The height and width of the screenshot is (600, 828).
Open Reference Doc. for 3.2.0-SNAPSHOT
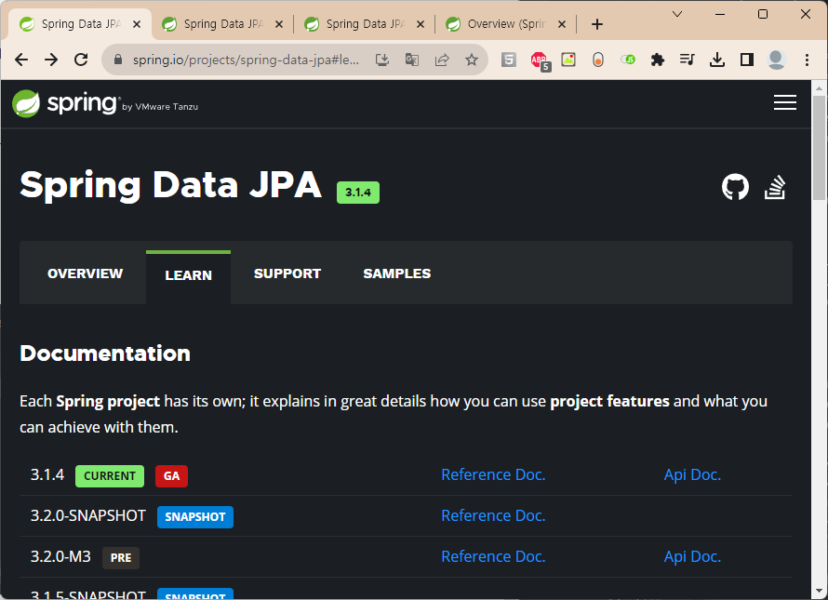pos(493,515)
